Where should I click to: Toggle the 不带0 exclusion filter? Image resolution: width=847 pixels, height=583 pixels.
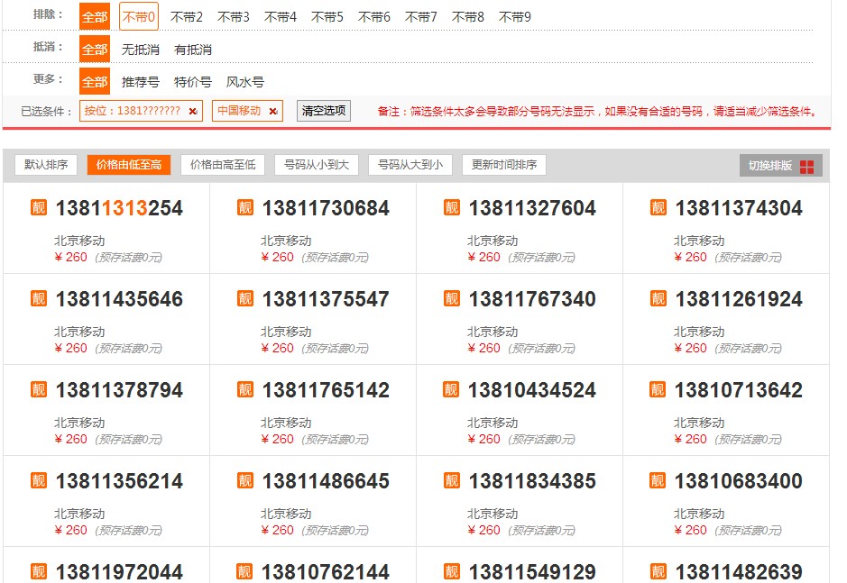click(x=138, y=17)
